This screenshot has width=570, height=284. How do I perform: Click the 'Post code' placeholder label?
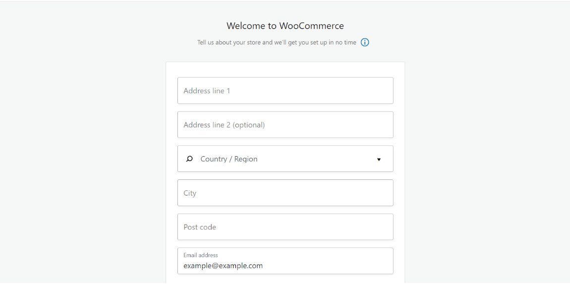(200, 227)
